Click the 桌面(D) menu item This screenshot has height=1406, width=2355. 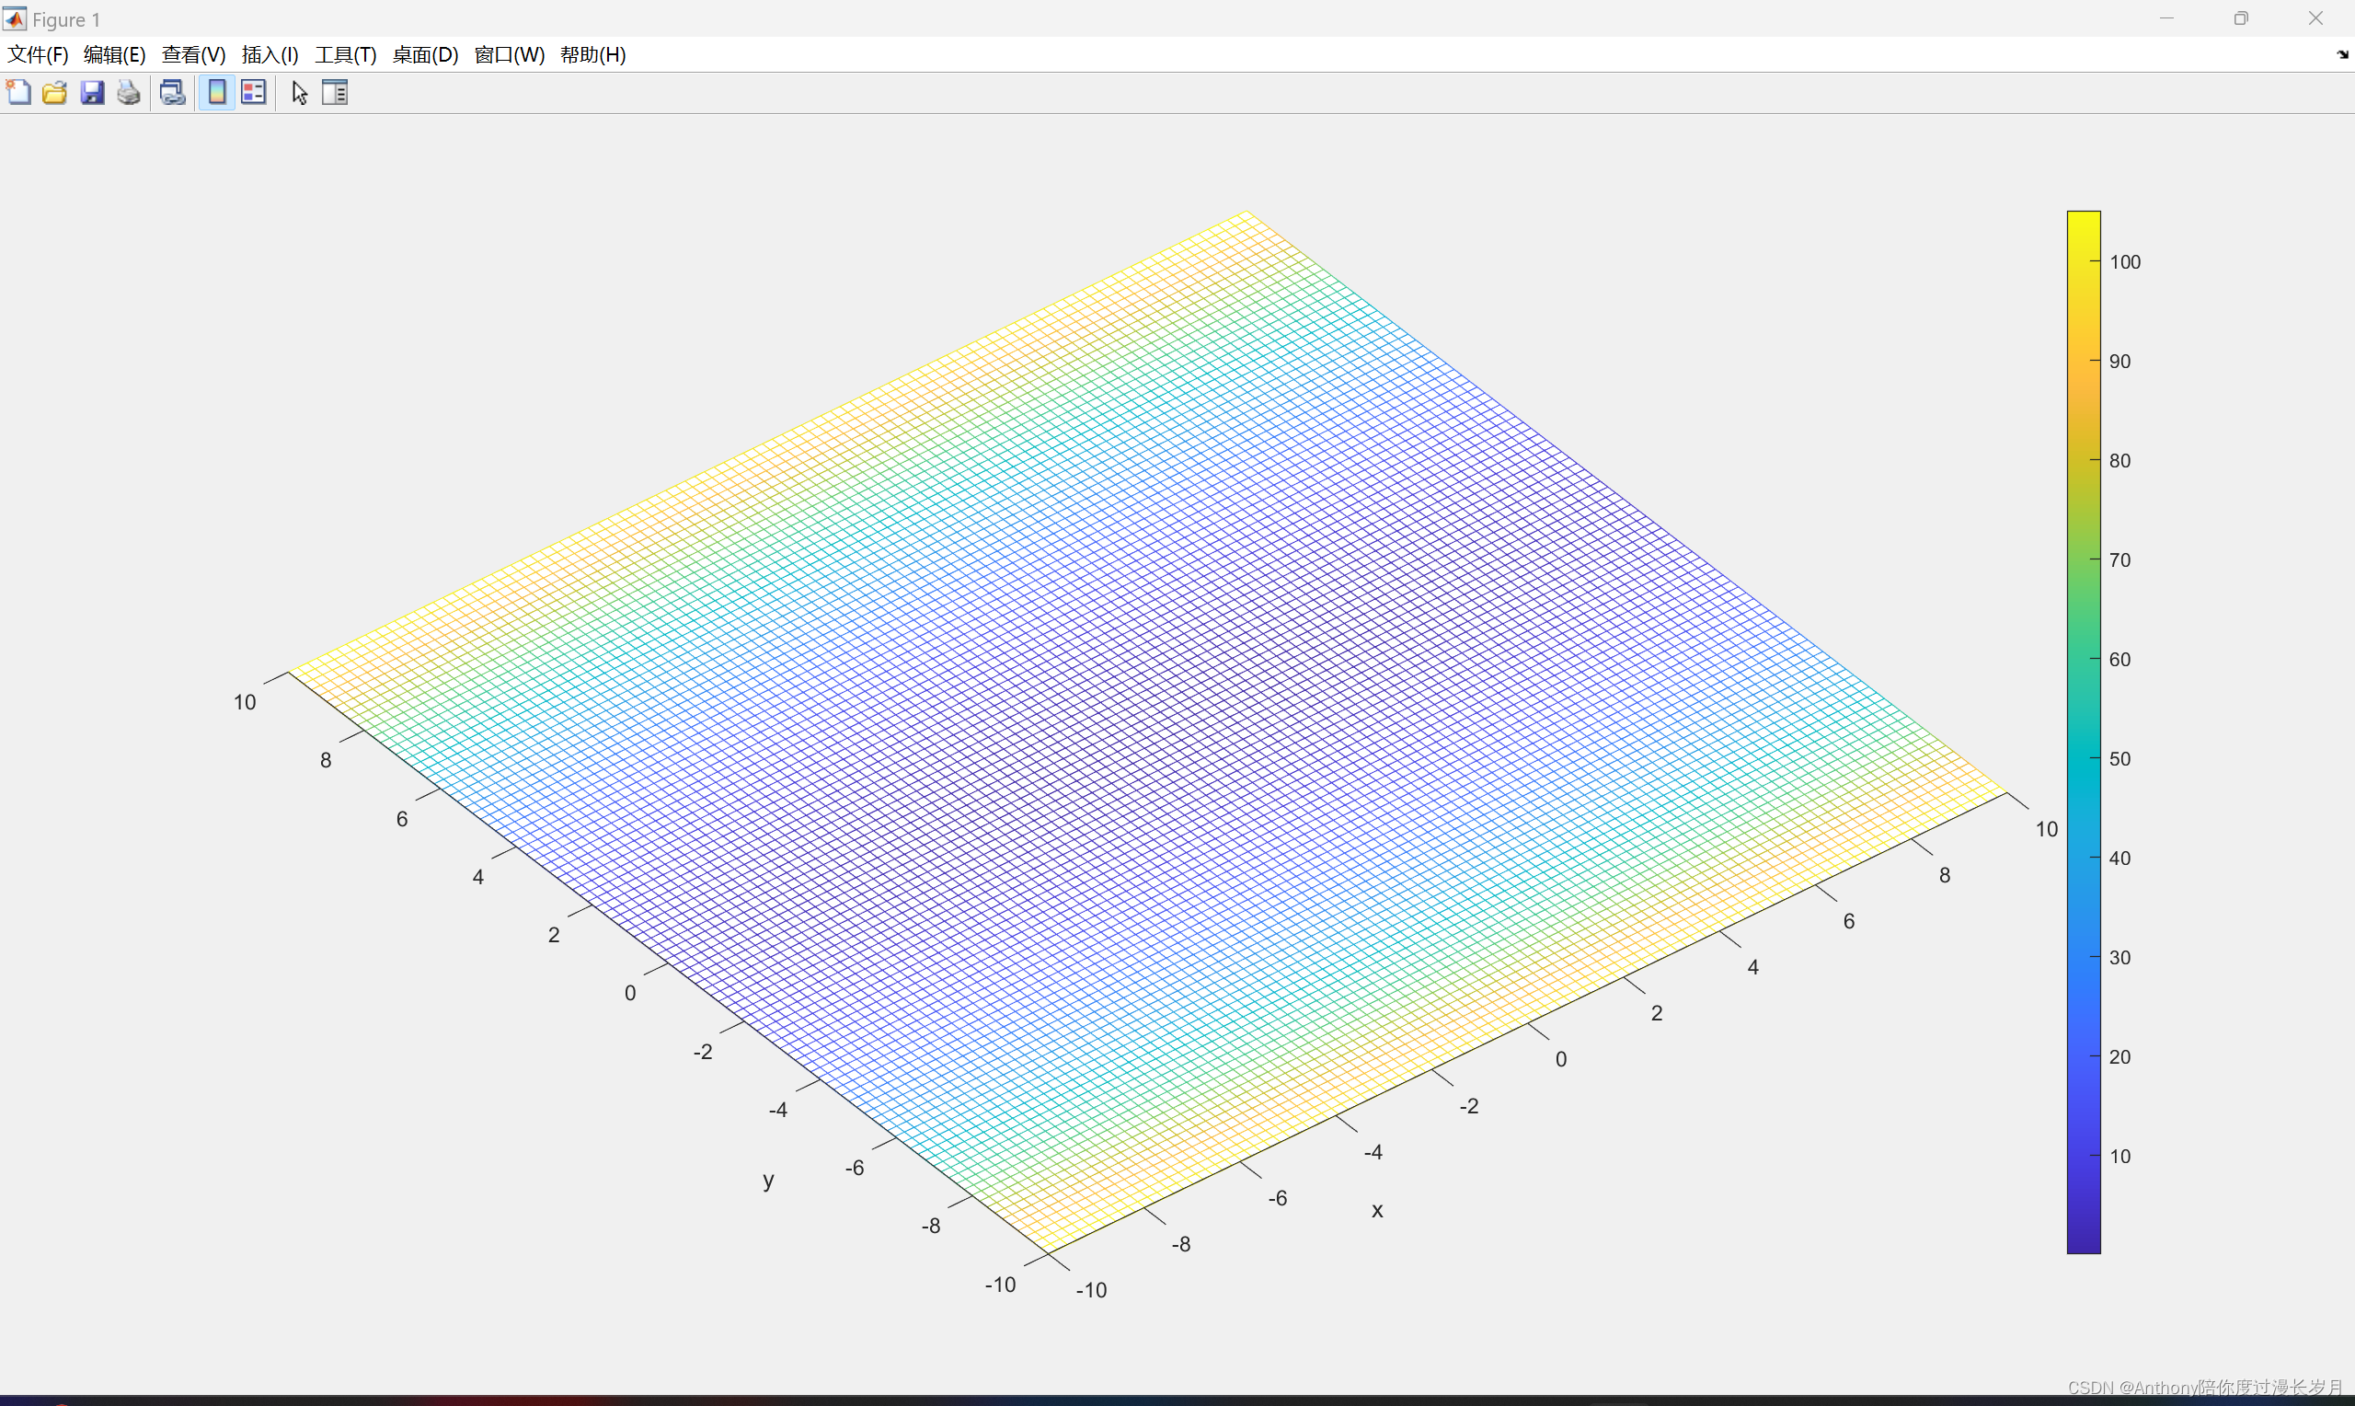click(x=425, y=55)
